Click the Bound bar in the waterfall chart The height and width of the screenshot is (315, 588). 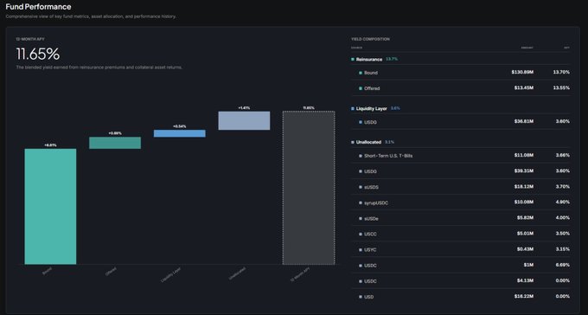pos(50,207)
